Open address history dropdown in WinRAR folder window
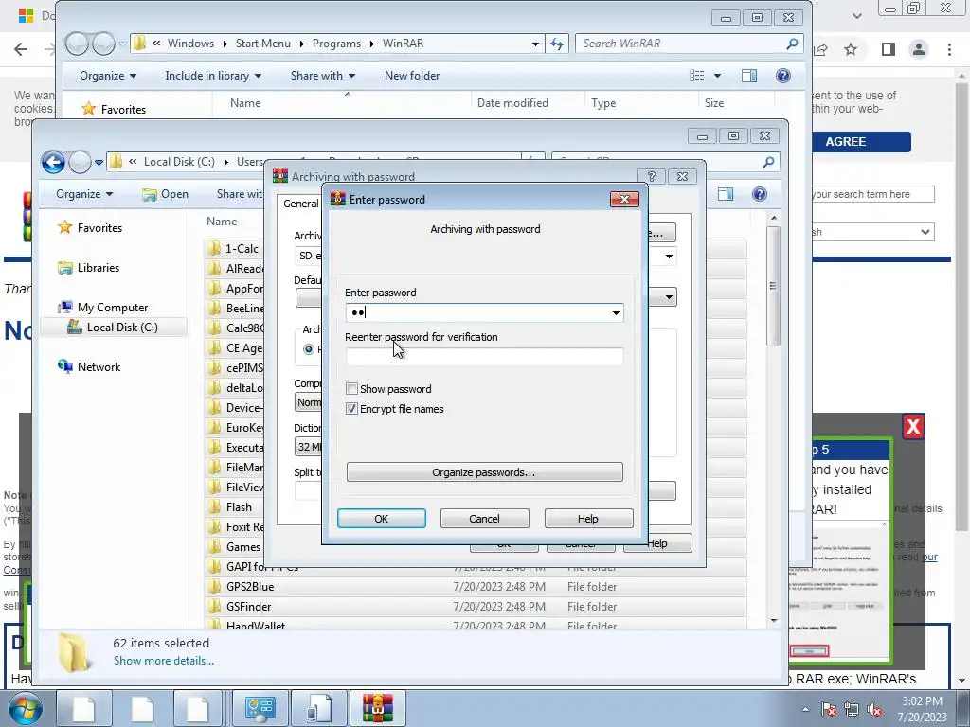 pos(535,44)
